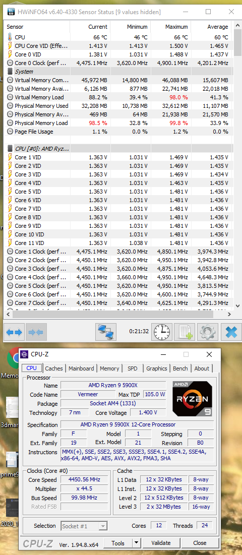Click the CPU-Z title bar chip icon
Screen dimensions: 242x555
click(x=24, y=354)
